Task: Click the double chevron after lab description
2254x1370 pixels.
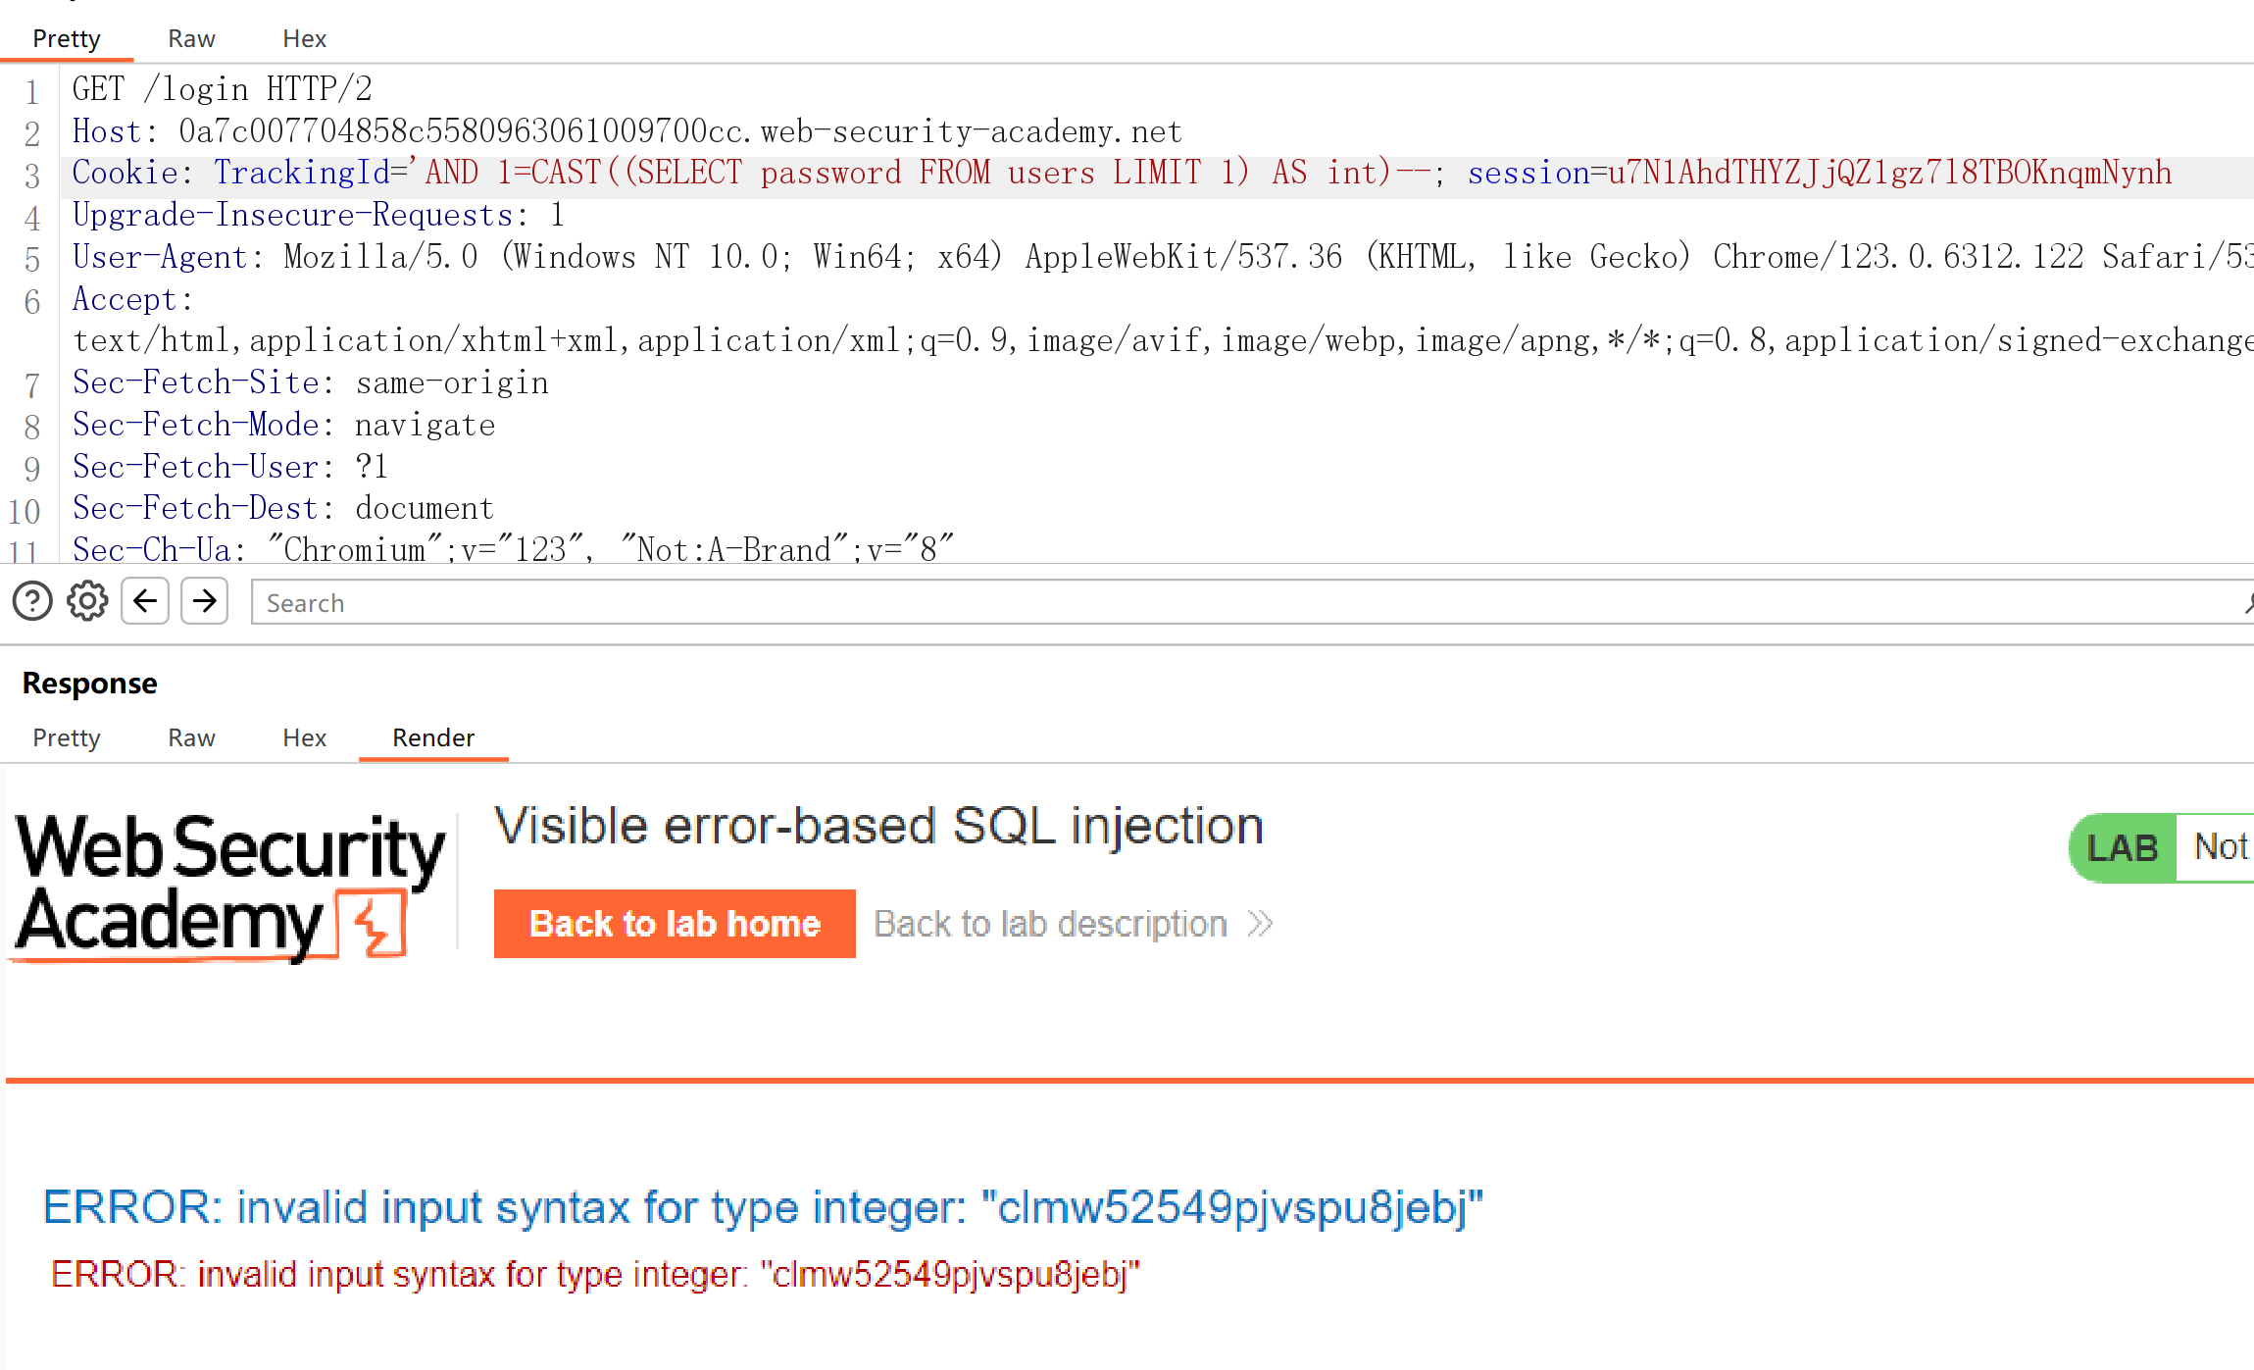Action: pyautogui.click(x=1261, y=924)
